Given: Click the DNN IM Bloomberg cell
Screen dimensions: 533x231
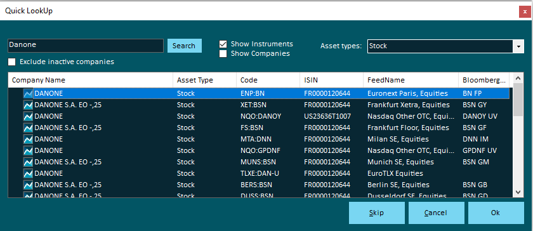Looking at the screenshot, I should 484,139.
